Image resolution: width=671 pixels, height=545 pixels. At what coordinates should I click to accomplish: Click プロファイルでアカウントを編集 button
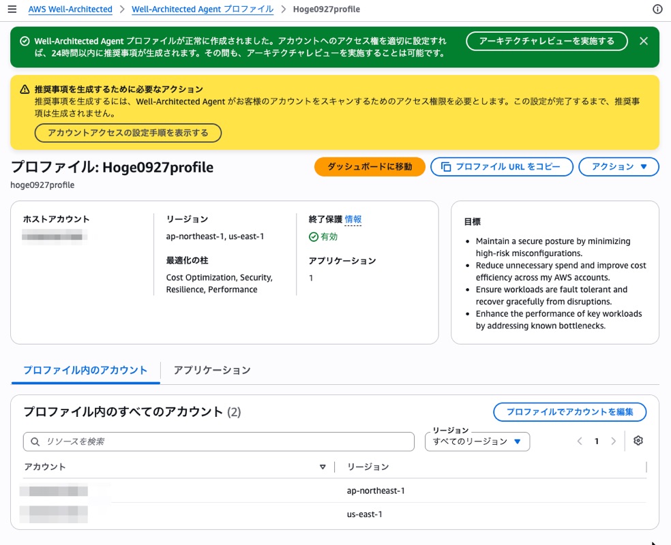569,412
